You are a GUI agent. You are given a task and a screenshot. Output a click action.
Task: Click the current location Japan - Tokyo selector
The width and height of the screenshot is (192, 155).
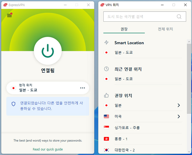(x=48, y=88)
